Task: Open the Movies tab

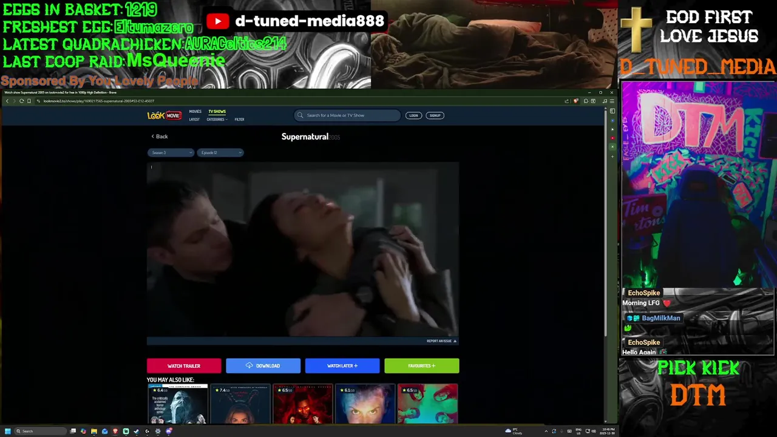Action: point(195,112)
